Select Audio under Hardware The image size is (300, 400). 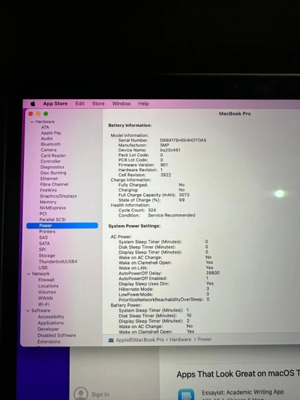[47, 139]
